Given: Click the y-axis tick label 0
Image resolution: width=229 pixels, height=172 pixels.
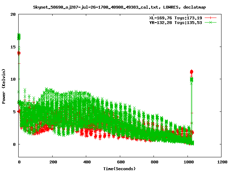Looking at the screenshot, I should [14, 144].
